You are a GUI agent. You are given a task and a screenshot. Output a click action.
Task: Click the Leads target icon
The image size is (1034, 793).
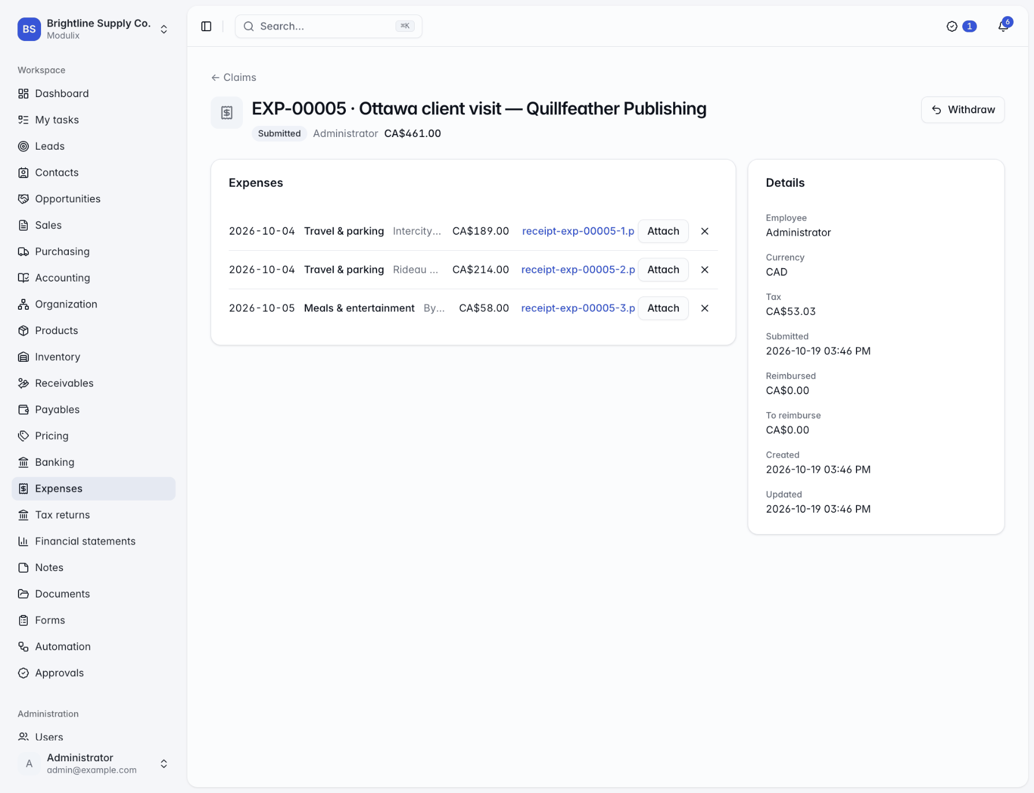coord(23,146)
